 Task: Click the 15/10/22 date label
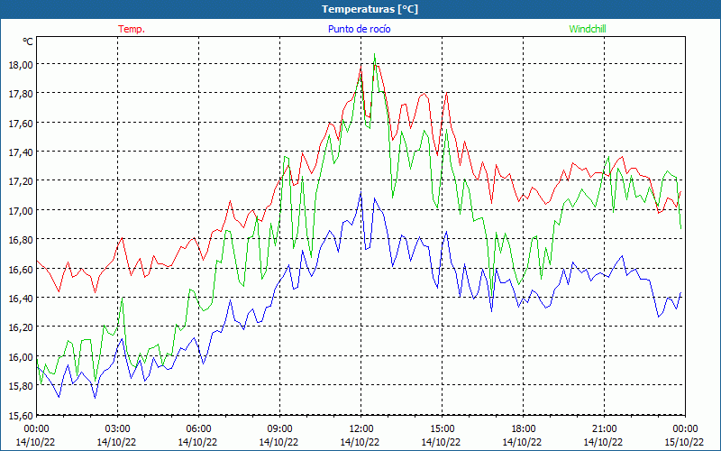(x=684, y=442)
